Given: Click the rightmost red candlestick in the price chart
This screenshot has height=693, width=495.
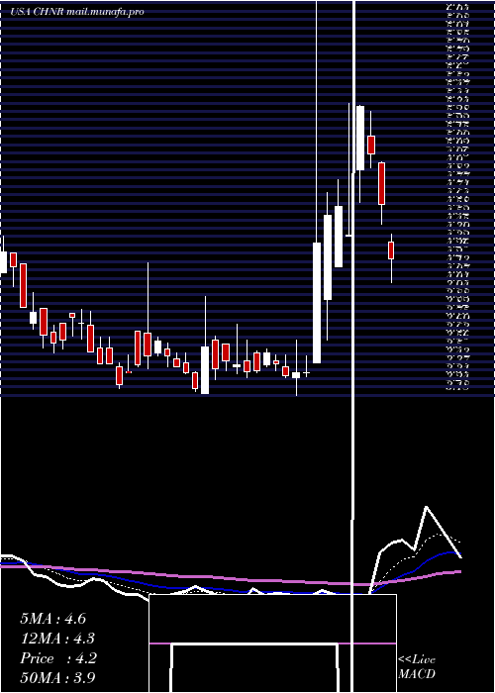Looking at the screenshot, I should tap(391, 250).
